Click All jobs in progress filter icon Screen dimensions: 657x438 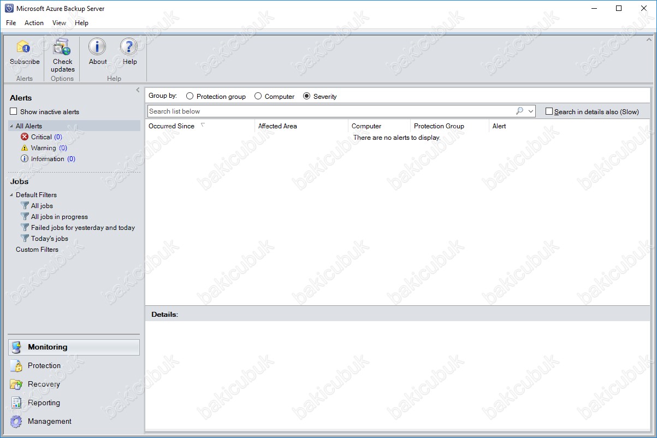(25, 217)
